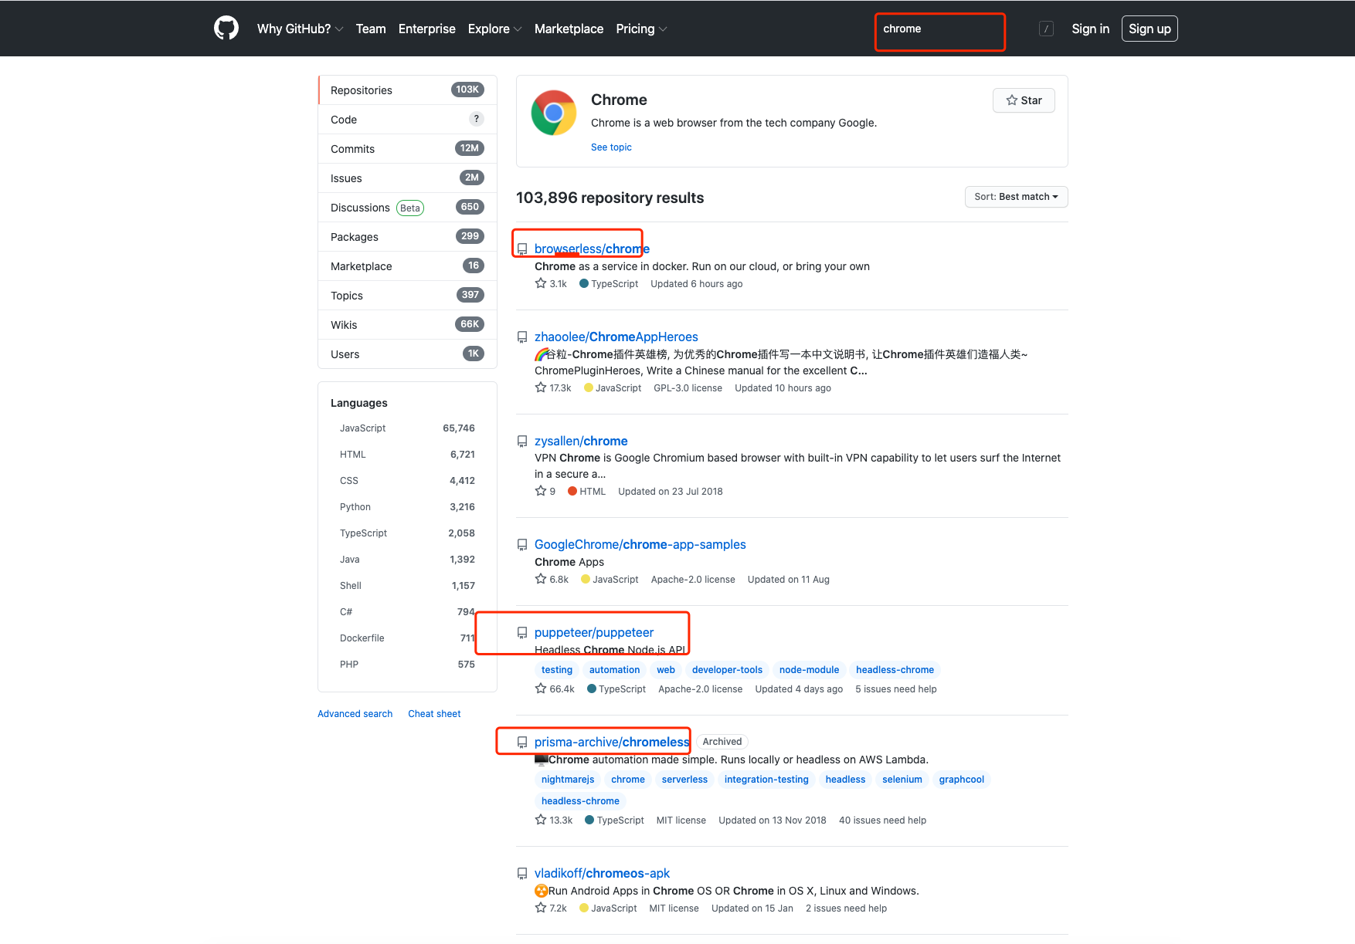Open the Why GitHub? dropdown menu
Image resolution: width=1355 pixels, height=944 pixels.
(300, 29)
